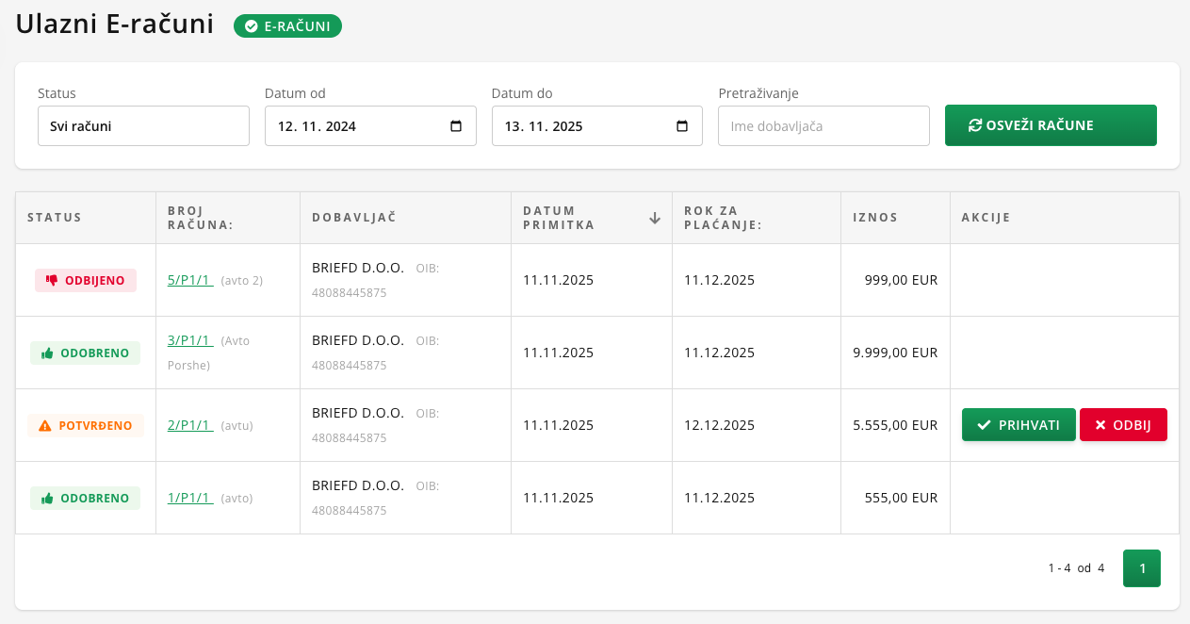Viewport: 1190px width, 624px height.
Task: Click the thumbs-down icon on Odbijeno badge
Action: point(52,280)
